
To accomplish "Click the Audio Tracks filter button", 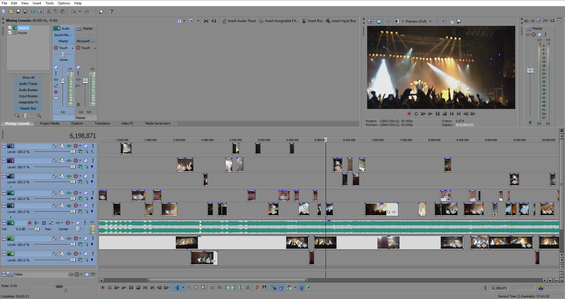I will pyautogui.click(x=28, y=84).
